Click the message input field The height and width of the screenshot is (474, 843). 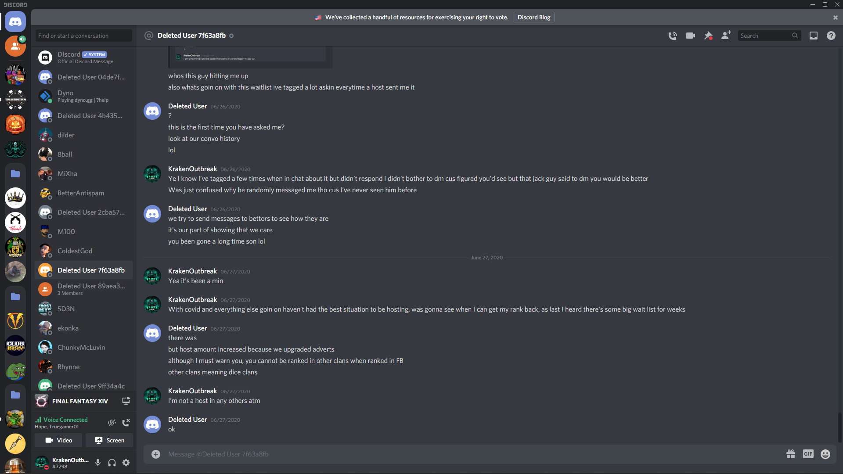click(470, 454)
